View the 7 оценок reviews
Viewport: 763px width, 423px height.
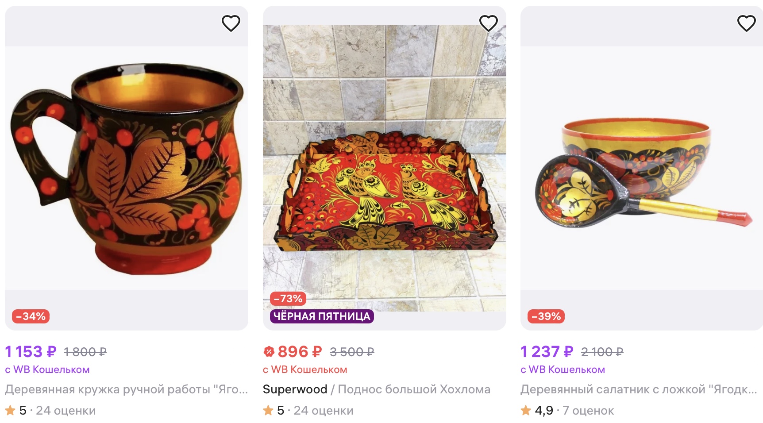pos(588,411)
